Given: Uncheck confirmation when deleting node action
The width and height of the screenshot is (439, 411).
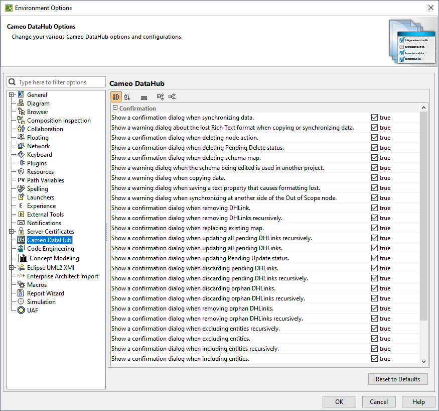Looking at the screenshot, I should 374,138.
